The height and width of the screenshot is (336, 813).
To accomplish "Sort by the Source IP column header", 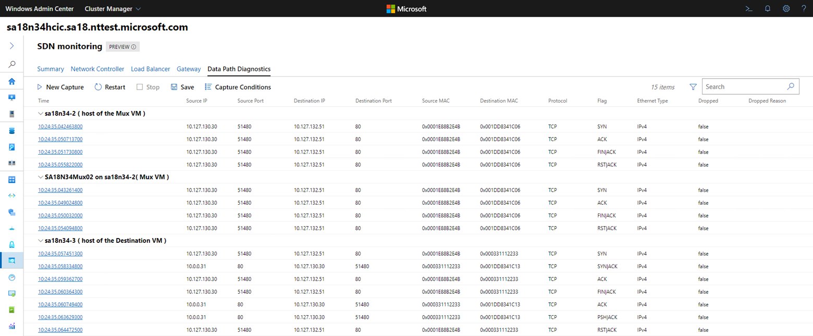I will [x=197, y=101].
